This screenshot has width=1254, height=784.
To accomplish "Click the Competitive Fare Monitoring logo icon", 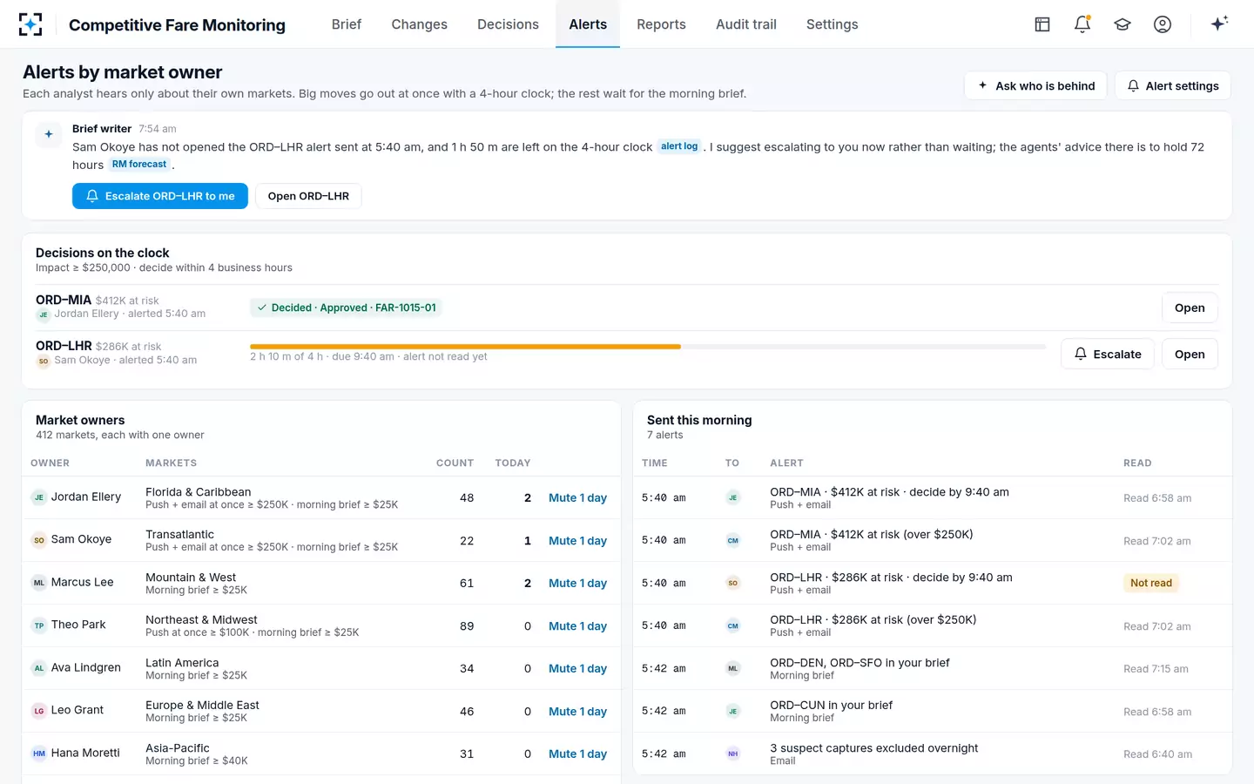I will (30, 24).
